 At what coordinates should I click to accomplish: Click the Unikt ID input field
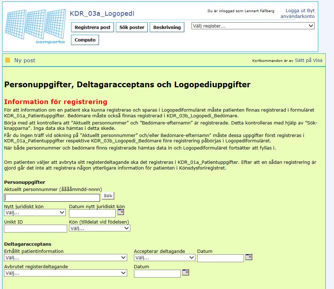click(x=36, y=229)
